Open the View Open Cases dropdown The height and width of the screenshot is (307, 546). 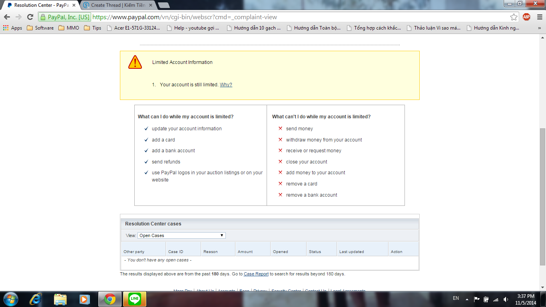coord(181,235)
